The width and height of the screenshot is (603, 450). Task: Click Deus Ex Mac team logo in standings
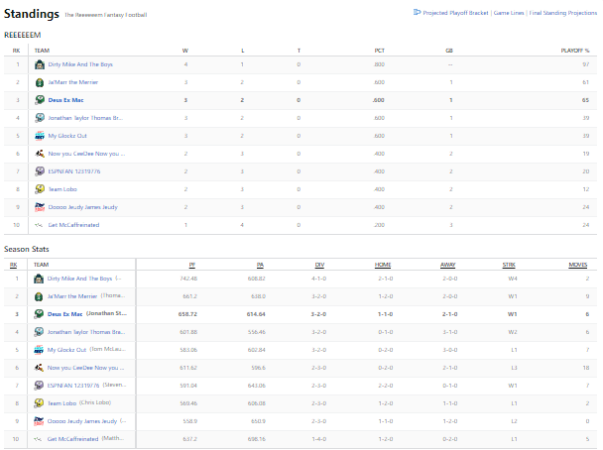[x=40, y=100]
